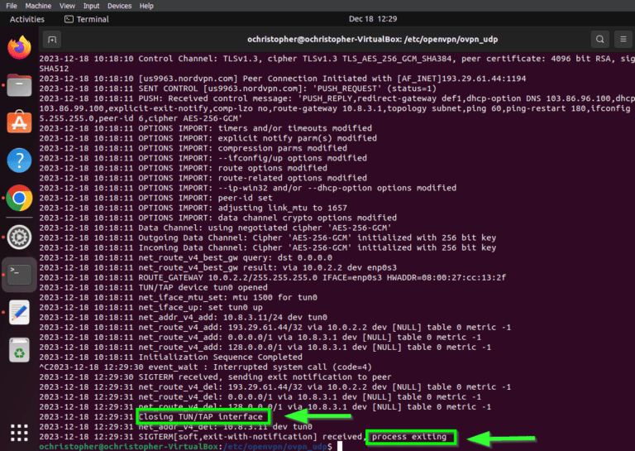This screenshot has width=635, height=451.
Task: Open a new terminal tab
Action: [52, 39]
